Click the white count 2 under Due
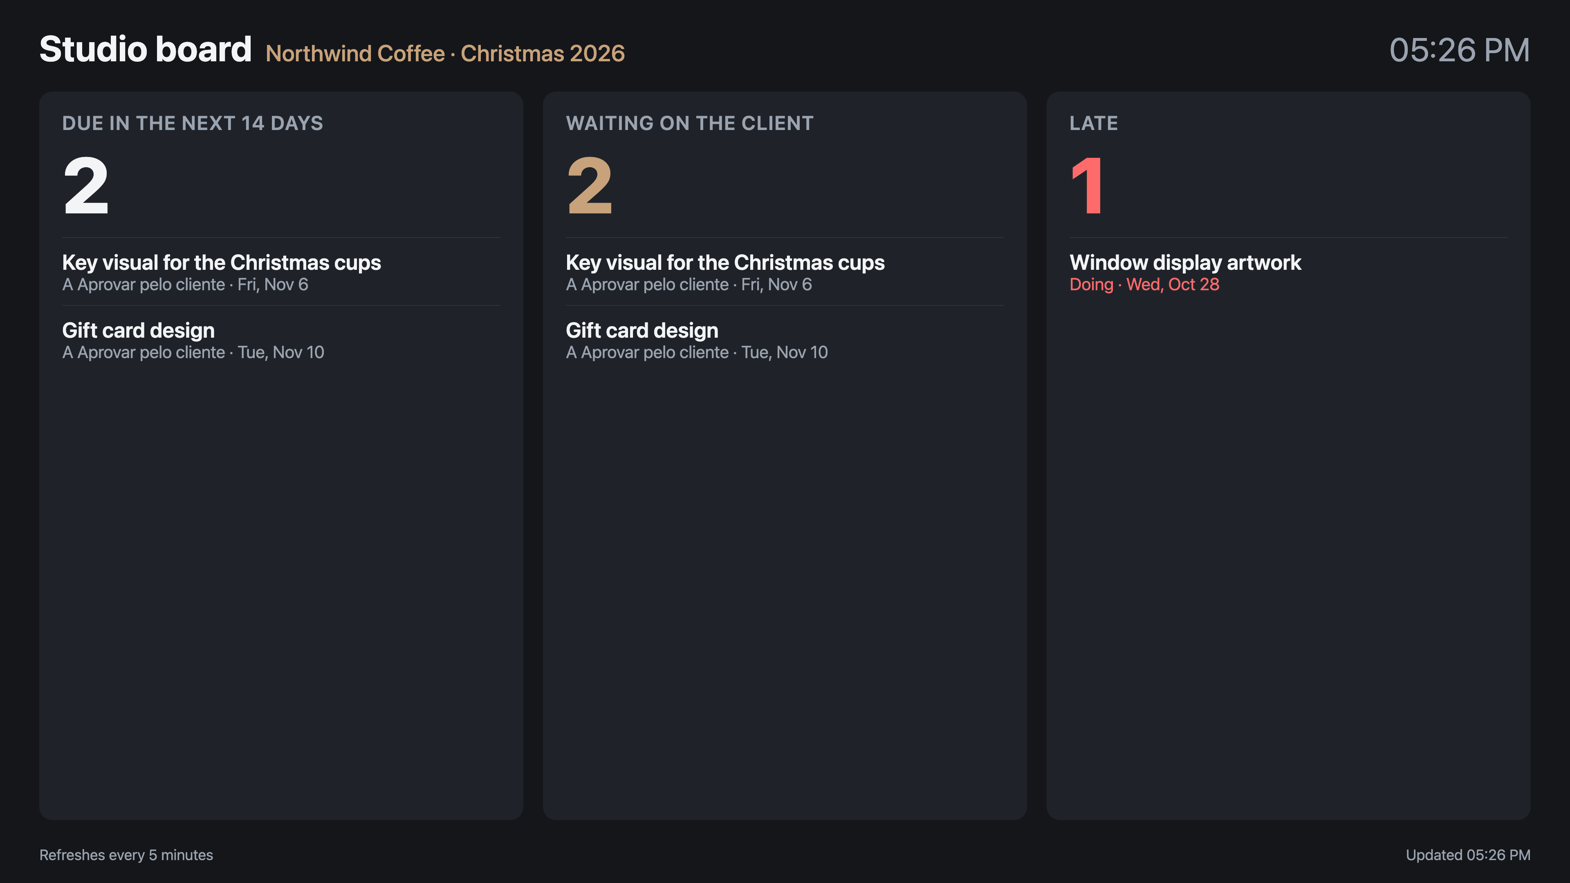1570x883 pixels. coord(86,185)
